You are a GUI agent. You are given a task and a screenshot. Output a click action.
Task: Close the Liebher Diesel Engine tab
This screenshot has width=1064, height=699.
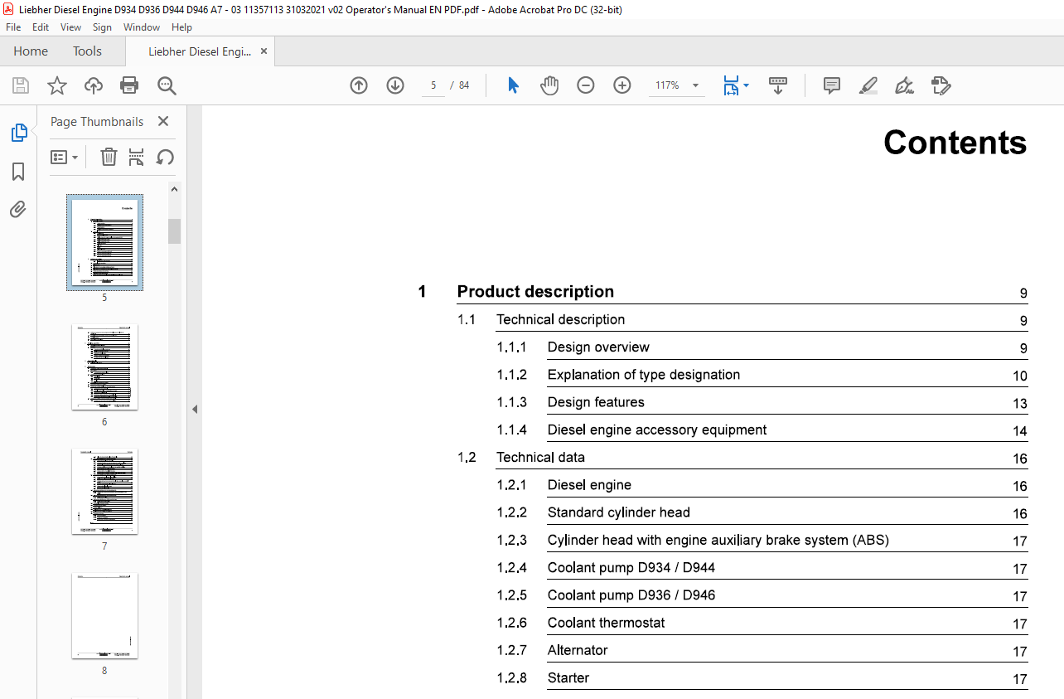click(x=264, y=51)
